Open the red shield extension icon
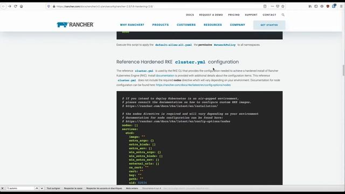 pyautogui.click(x=328, y=6)
